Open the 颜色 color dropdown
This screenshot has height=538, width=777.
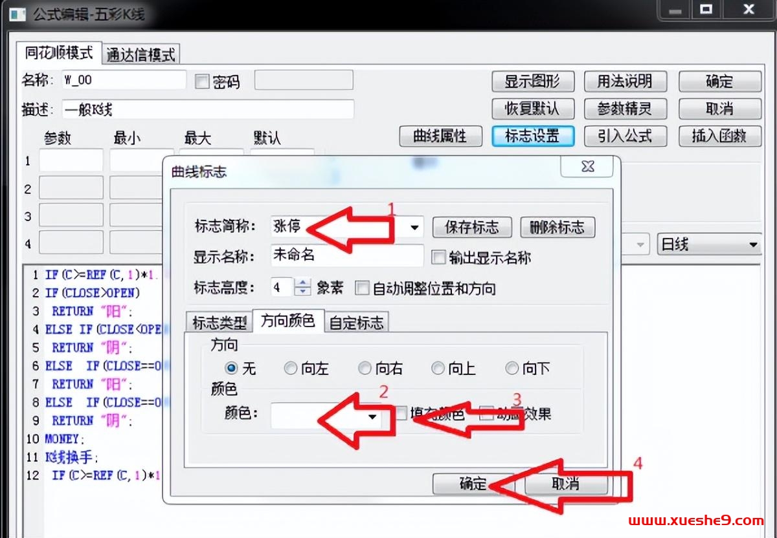point(372,417)
